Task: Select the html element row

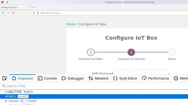Action: click(x=94, y=97)
